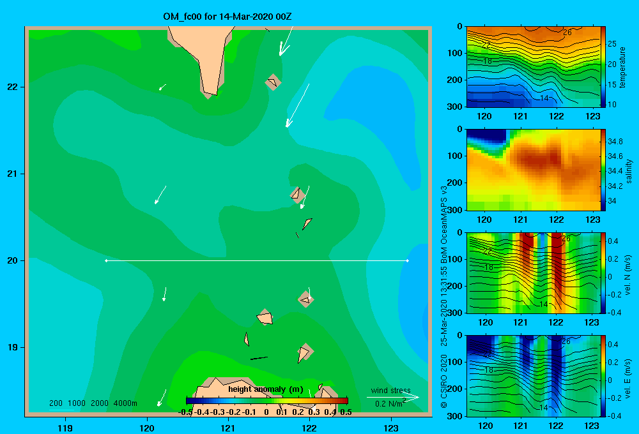
Task: Open the temperature depth section plot
Action: [x=534, y=67]
